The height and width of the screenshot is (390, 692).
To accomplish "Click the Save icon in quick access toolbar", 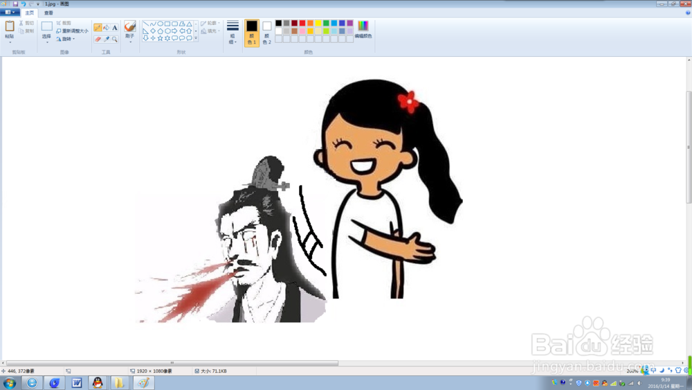I will coord(15,4).
